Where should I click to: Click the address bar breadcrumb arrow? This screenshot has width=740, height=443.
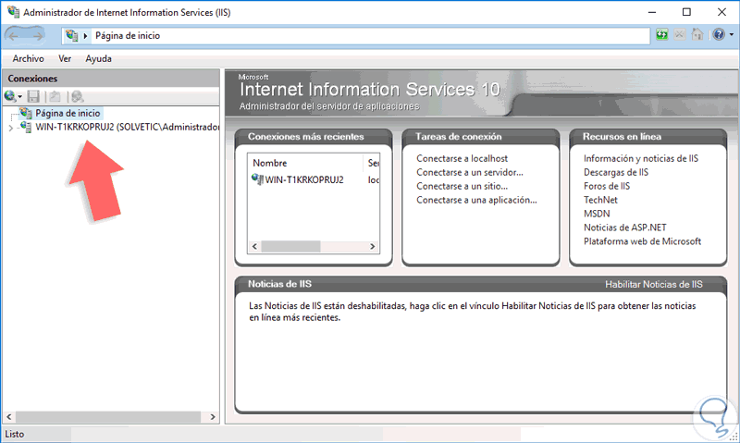[x=85, y=36]
